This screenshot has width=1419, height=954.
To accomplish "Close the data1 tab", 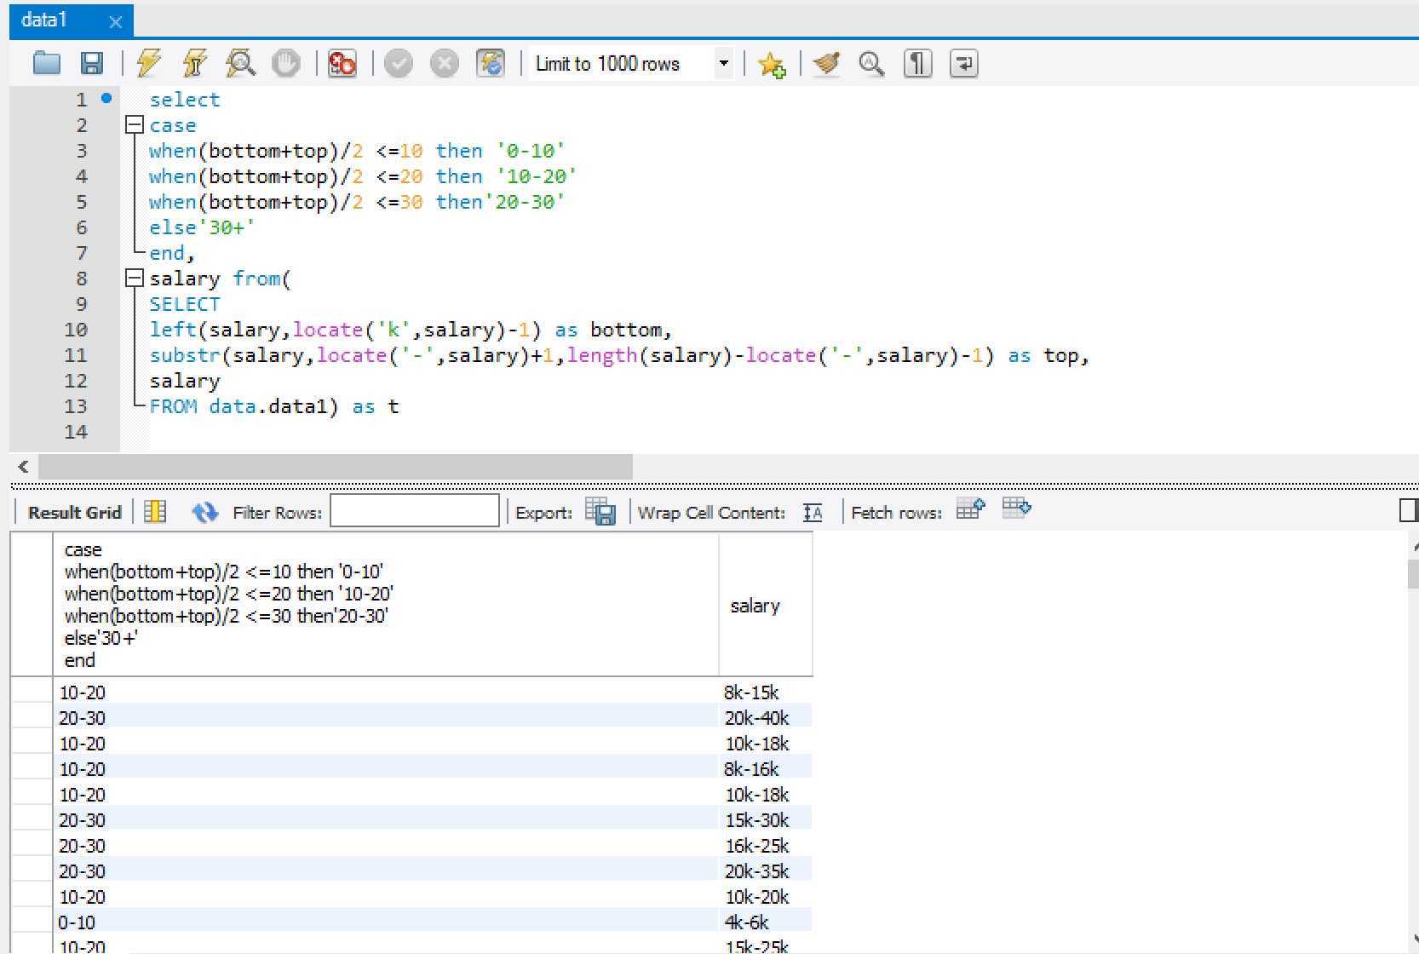I will point(116,22).
